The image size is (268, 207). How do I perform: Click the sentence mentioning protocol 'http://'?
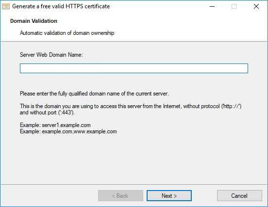(x=131, y=106)
